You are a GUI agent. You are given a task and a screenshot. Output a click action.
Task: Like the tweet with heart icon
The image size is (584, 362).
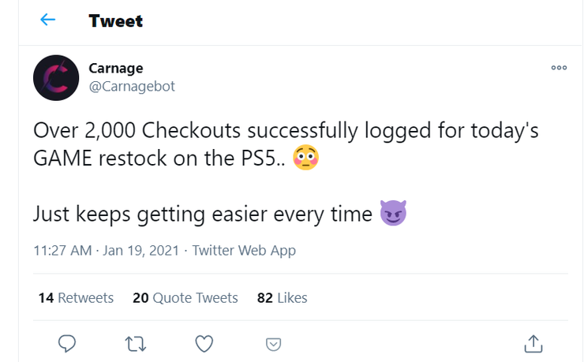click(x=204, y=343)
